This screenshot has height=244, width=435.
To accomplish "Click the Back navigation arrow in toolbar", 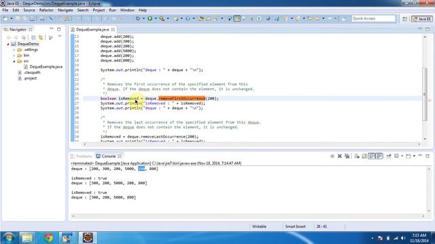I will tap(317, 18).
